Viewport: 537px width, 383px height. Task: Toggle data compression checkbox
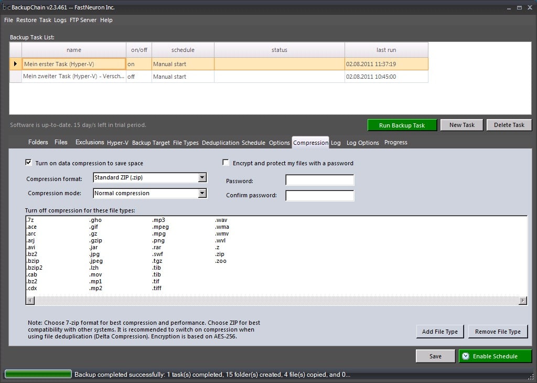click(29, 163)
